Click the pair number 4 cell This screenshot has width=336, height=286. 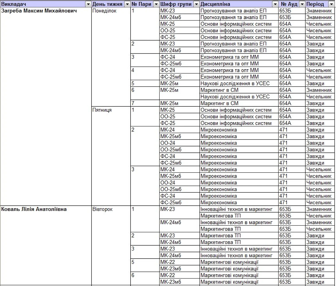coord(133,70)
